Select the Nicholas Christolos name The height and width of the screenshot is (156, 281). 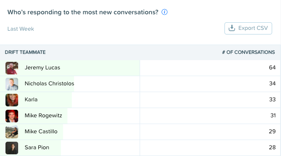point(49,83)
